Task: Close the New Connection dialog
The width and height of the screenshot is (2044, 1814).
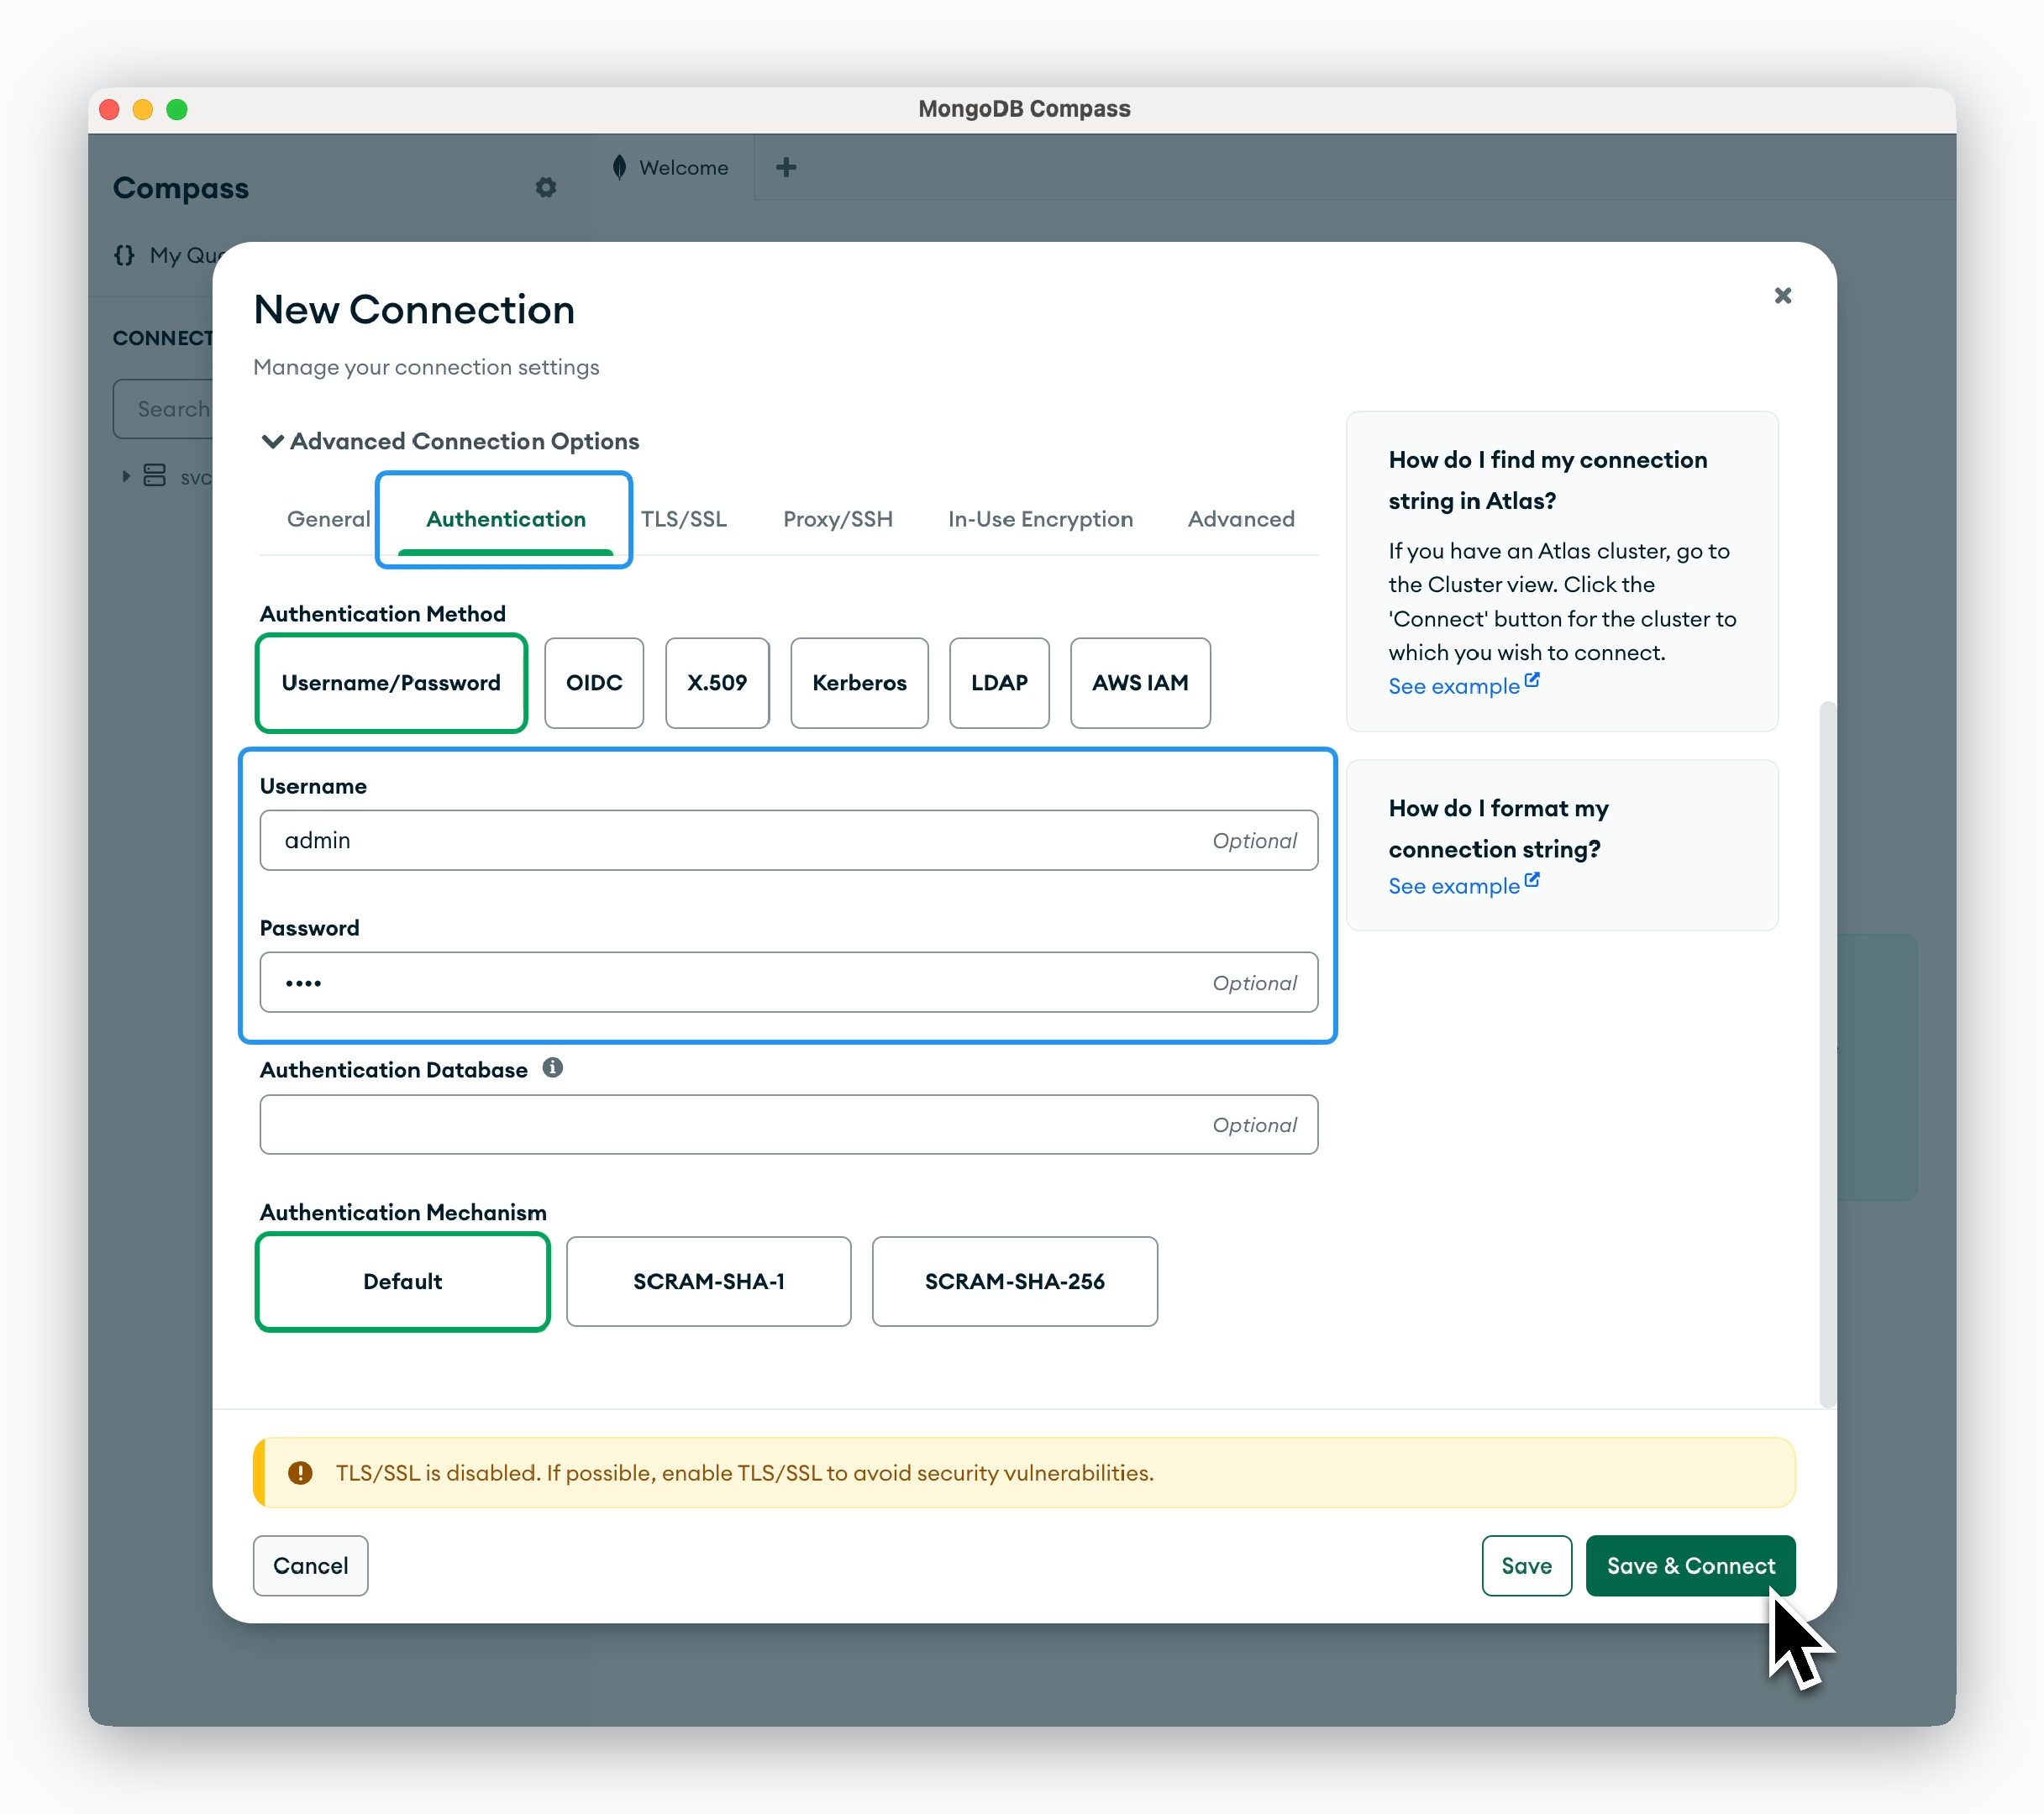Action: pyautogui.click(x=1782, y=296)
